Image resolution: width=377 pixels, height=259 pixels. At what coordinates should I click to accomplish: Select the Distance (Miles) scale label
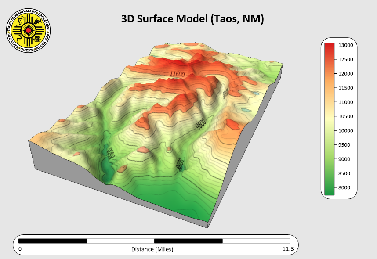coord(152,249)
